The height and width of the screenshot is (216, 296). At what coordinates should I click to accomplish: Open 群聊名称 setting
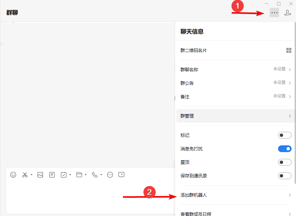tap(235, 69)
